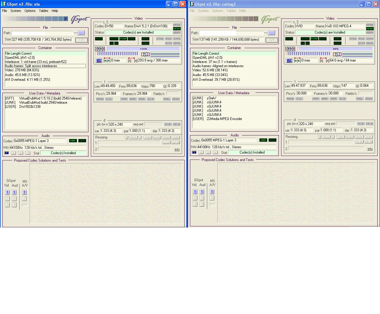Click the B-frame distance icon in ela window
380x314 pixels.
[x=107, y=60]
